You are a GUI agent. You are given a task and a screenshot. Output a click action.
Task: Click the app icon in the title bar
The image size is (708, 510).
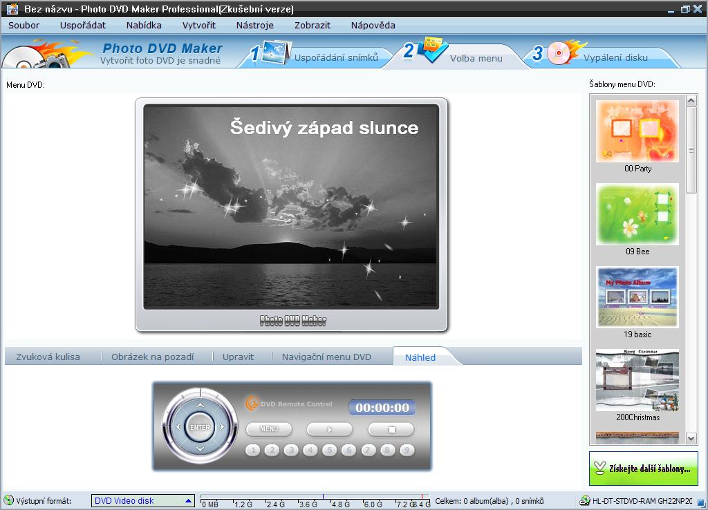pyautogui.click(x=12, y=8)
